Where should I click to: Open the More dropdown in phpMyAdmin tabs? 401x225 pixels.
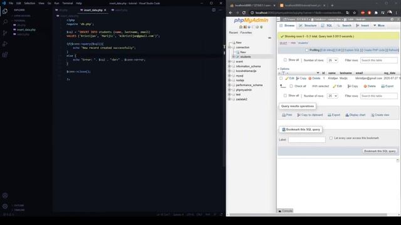click(x=378, y=26)
